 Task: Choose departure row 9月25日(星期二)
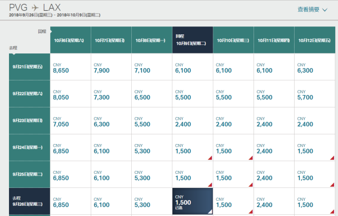click(29, 174)
